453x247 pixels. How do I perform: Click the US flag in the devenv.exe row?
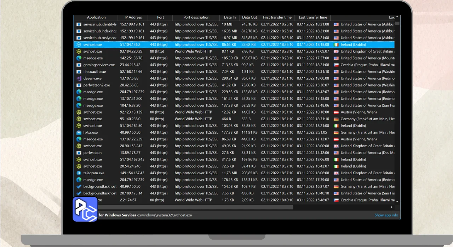[336, 78]
